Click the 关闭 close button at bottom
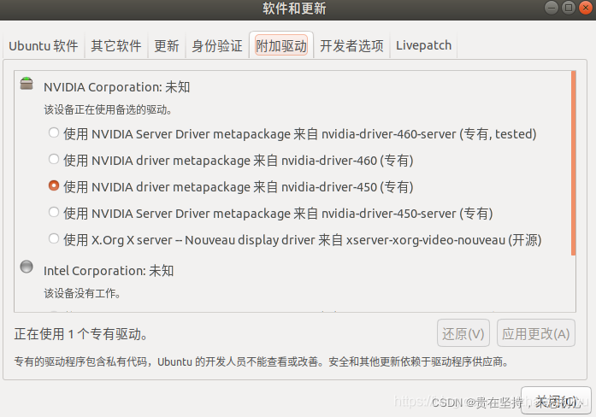Viewport: 596px width, 417px height. click(x=556, y=401)
